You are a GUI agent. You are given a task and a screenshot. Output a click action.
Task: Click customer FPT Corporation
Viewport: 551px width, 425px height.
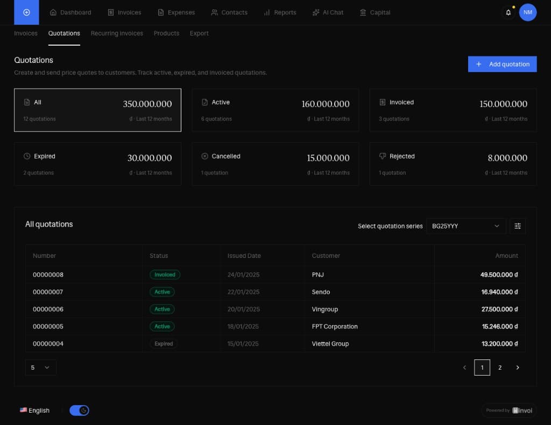pos(335,326)
